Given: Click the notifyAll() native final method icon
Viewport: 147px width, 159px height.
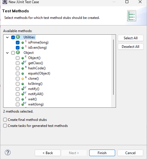Looking at the screenshot, I should tap(24, 94).
